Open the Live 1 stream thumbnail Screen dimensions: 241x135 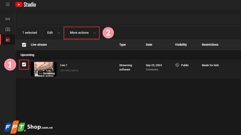coord(44,69)
